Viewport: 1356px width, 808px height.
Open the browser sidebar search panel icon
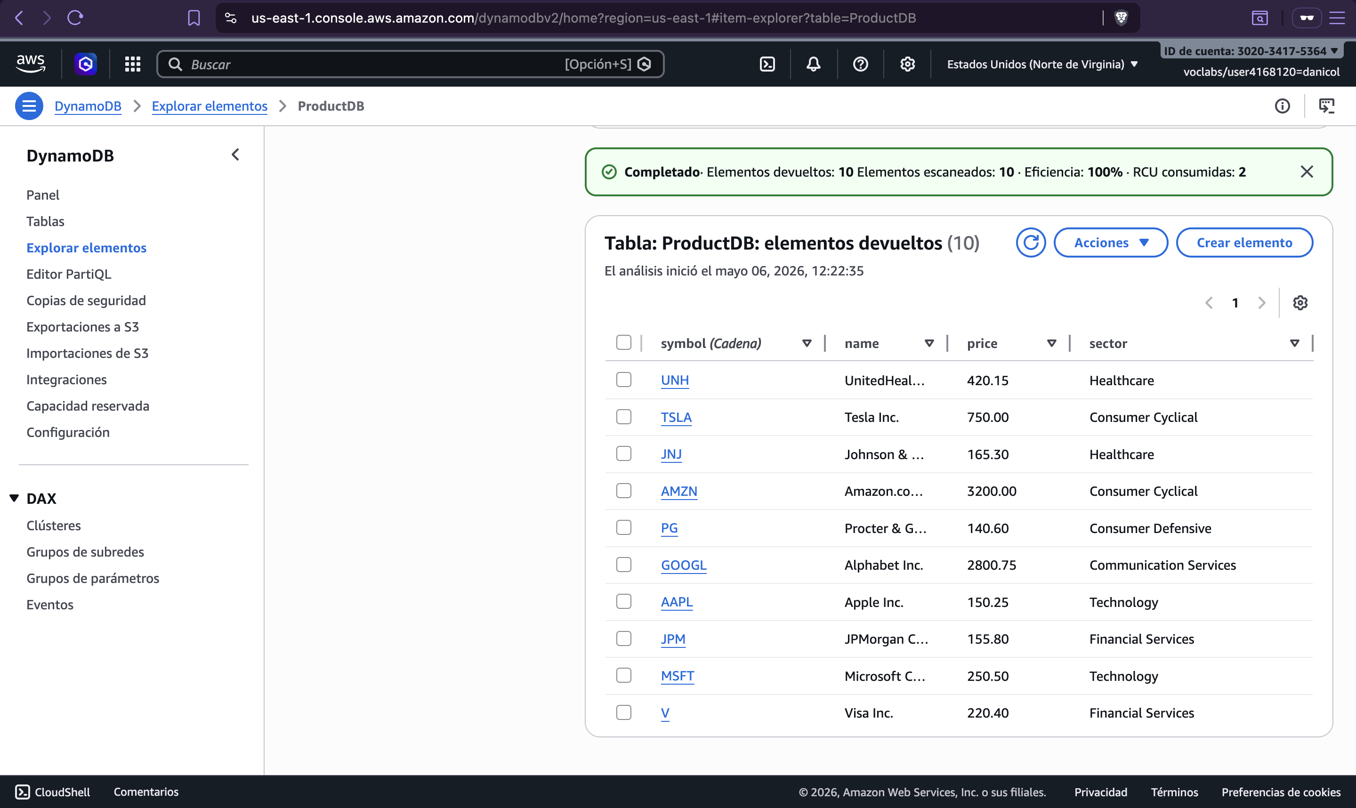click(x=1259, y=18)
